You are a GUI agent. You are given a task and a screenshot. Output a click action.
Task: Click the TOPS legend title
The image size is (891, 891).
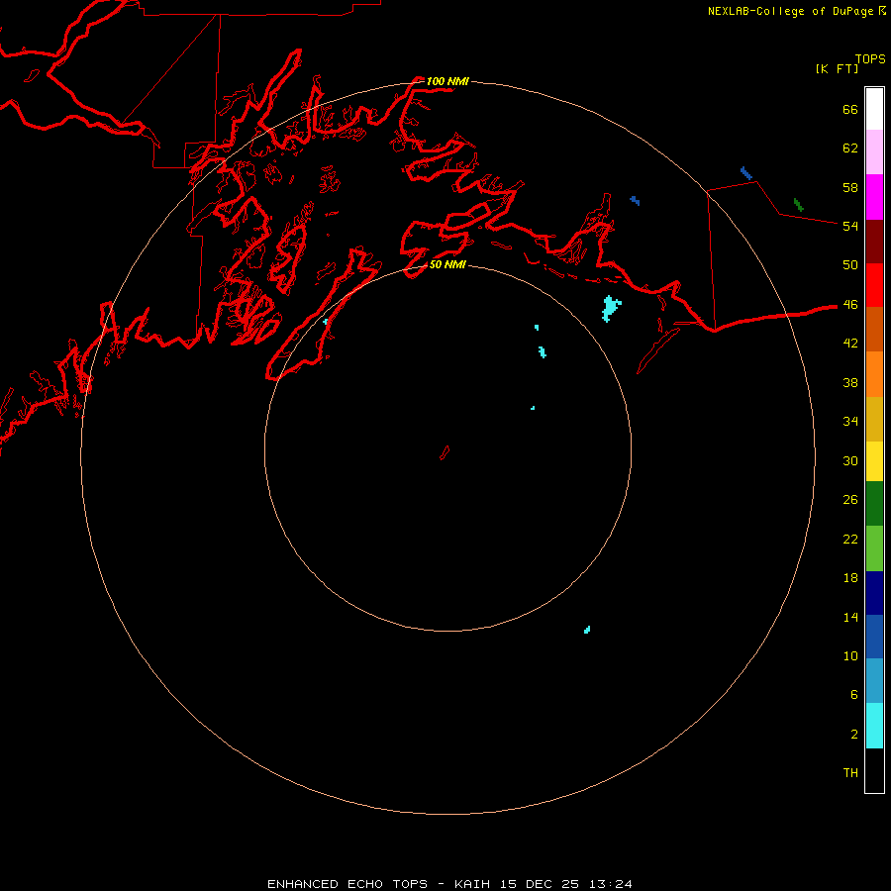click(870, 58)
